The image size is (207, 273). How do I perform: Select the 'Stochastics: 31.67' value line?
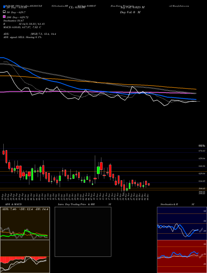[14, 21]
